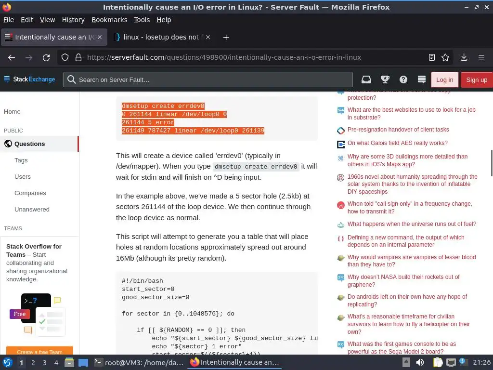Click the tray up-arrow icon
The width and height of the screenshot is (493, 370).
[x=406, y=362]
